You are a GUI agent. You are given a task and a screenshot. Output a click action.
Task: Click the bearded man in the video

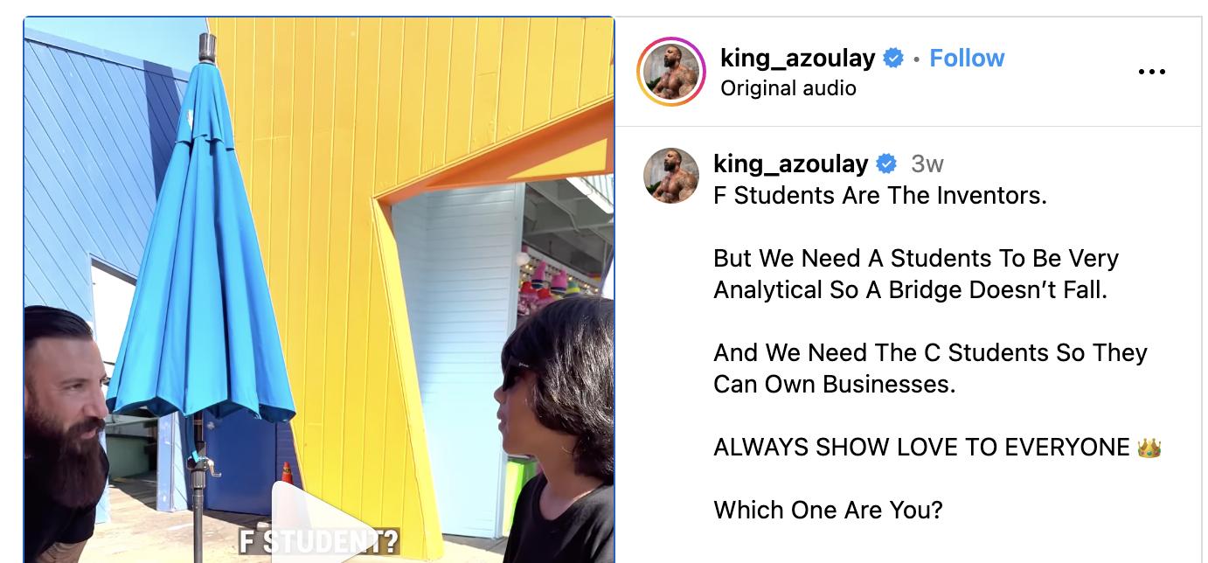[66, 428]
